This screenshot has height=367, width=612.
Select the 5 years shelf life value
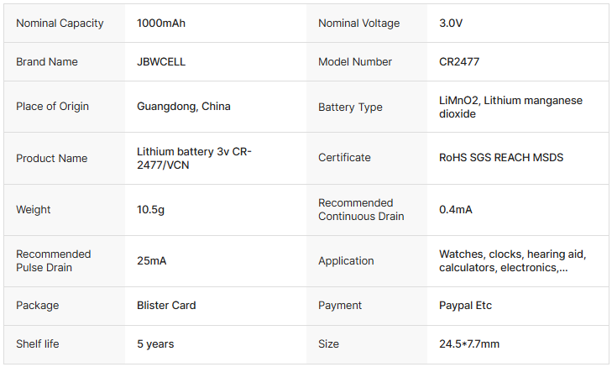pos(155,344)
